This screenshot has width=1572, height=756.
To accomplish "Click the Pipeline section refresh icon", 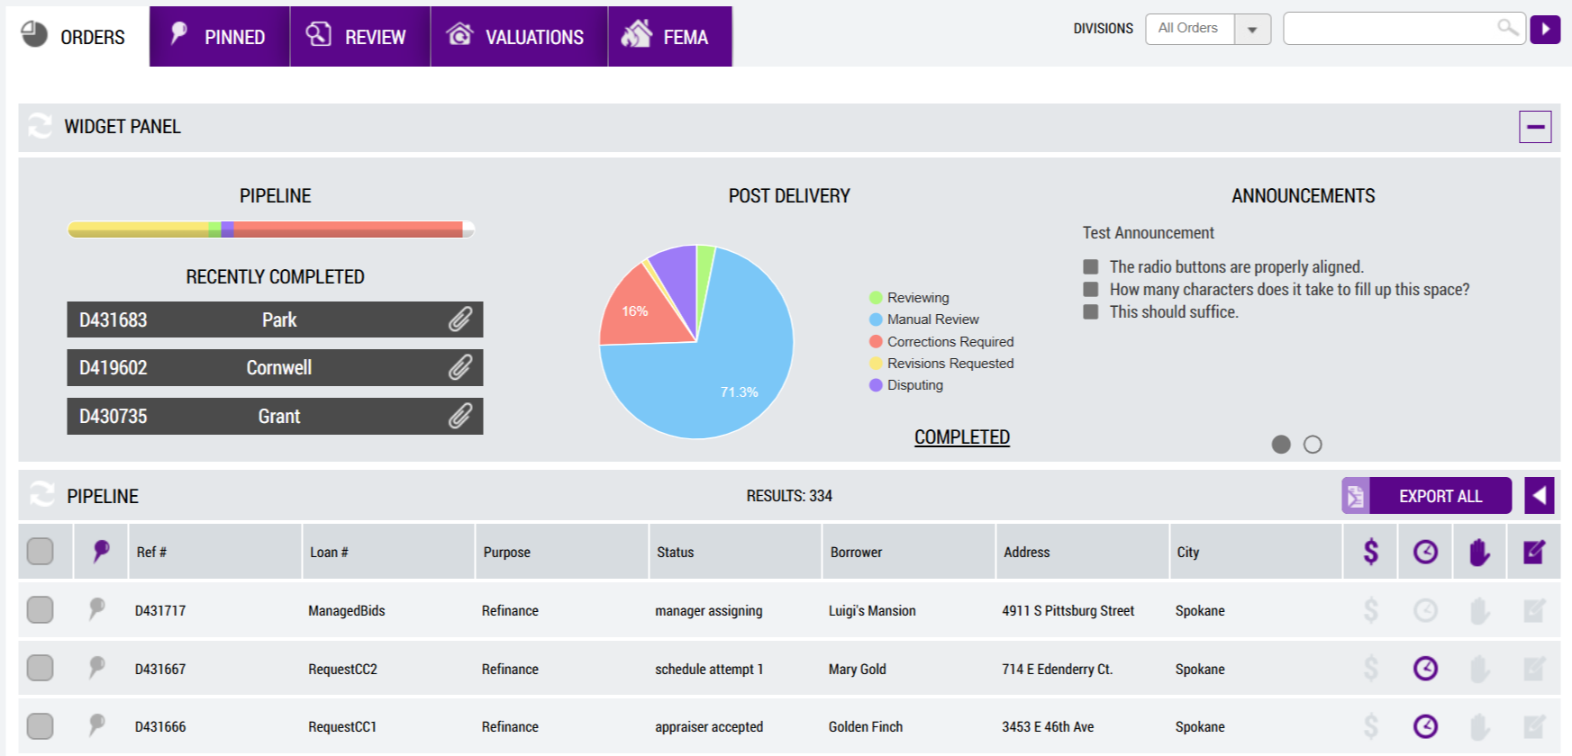I will coord(41,494).
